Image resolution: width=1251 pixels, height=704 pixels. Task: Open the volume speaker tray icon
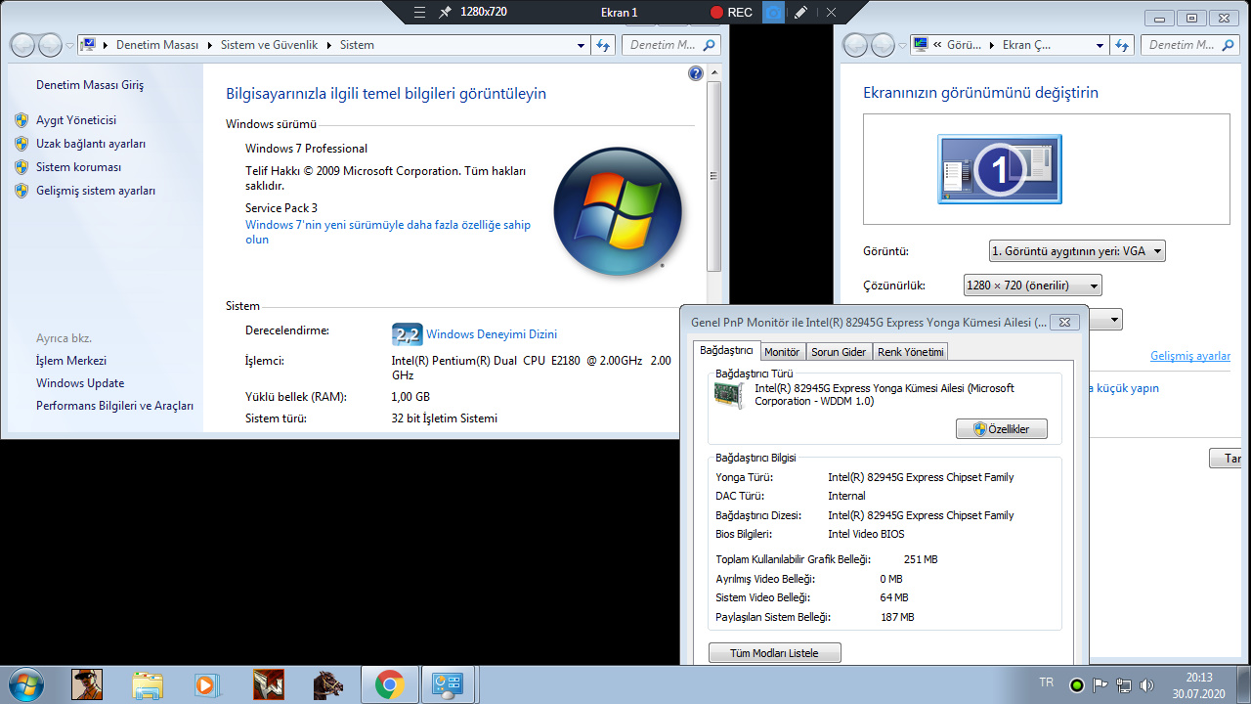(x=1146, y=684)
